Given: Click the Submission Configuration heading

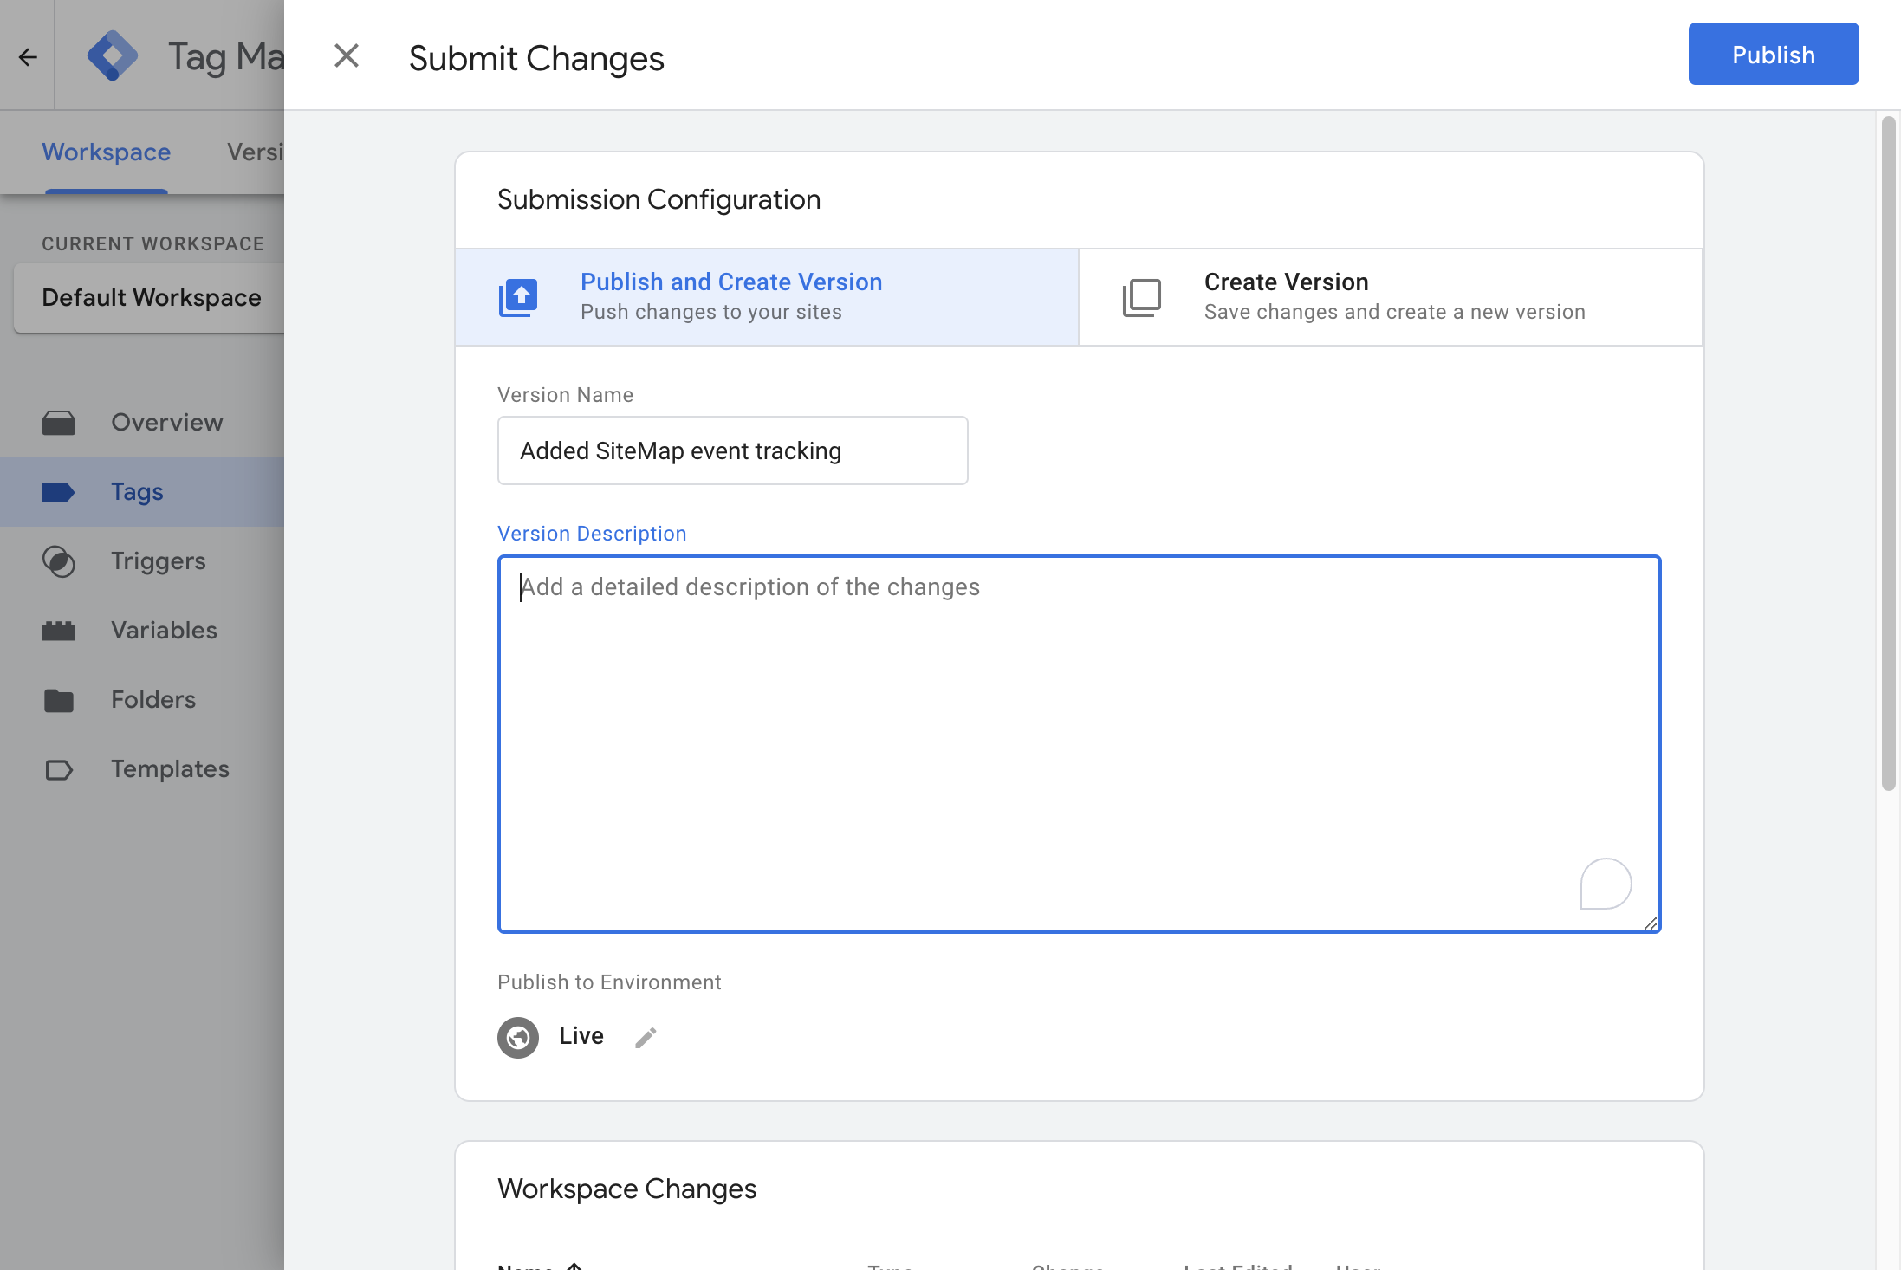Looking at the screenshot, I should (x=659, y=199).
